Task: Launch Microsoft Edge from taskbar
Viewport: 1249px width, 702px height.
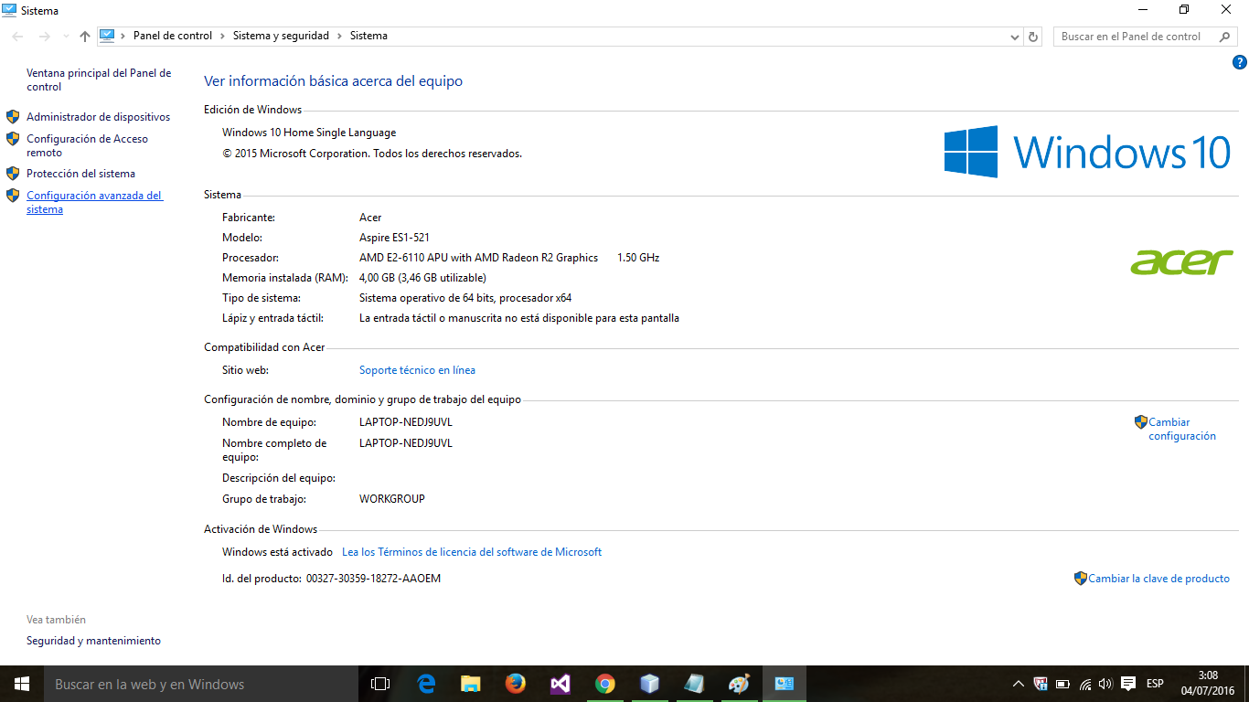Action: [x=426, y=684]
